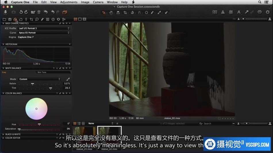Open White Balance Mode Custom dropdown
Image resolution: width=273 pixels, height=153 pixels.
pos(40,79)
